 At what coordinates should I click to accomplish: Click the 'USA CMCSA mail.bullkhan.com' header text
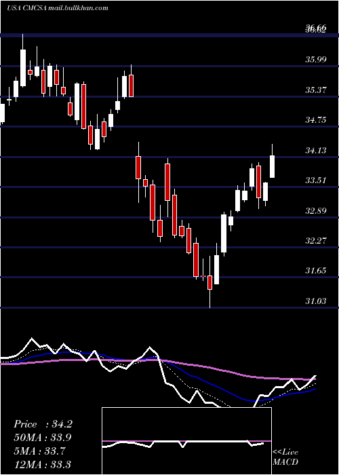tap(58, 8)
